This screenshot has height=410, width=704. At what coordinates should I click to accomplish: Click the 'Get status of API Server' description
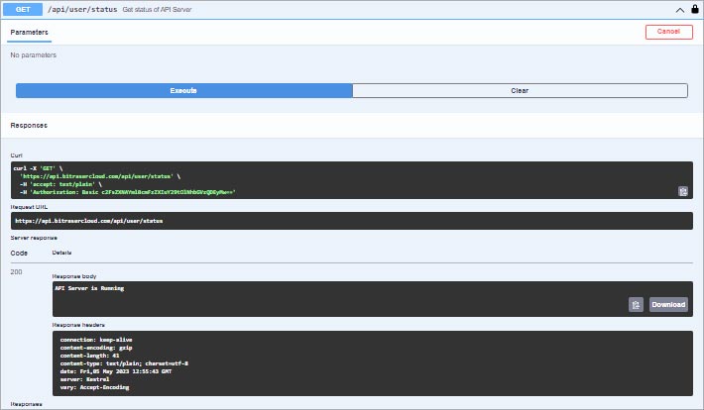point(157,10)
